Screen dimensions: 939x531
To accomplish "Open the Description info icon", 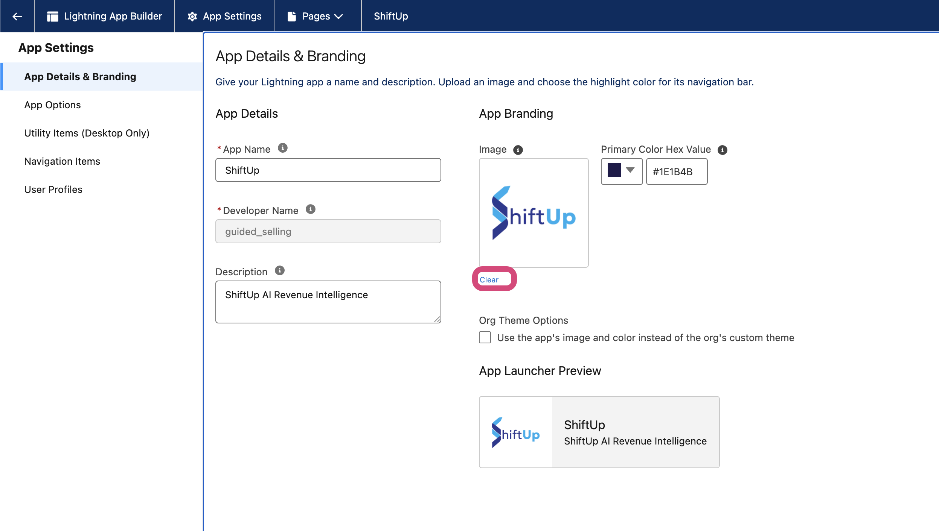I will click(280, 271).
